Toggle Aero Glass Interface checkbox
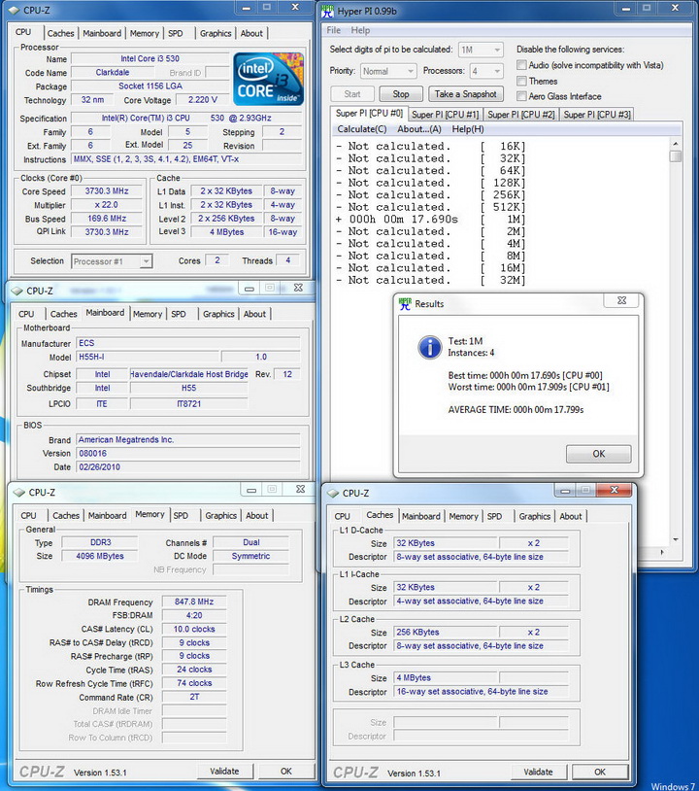Viewport: 699px width, 791px height. tap(521, 96)
